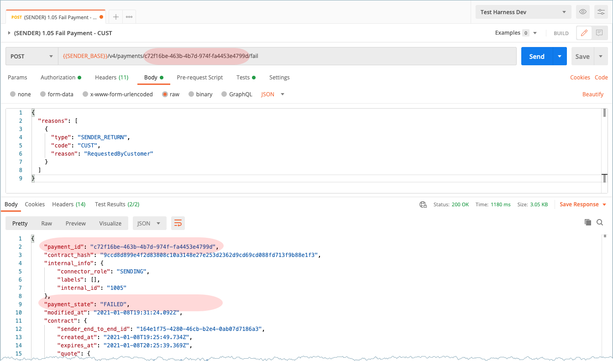Select the form-data body radio button
This screenshot has width=613, height=361.
click(43, 94)
